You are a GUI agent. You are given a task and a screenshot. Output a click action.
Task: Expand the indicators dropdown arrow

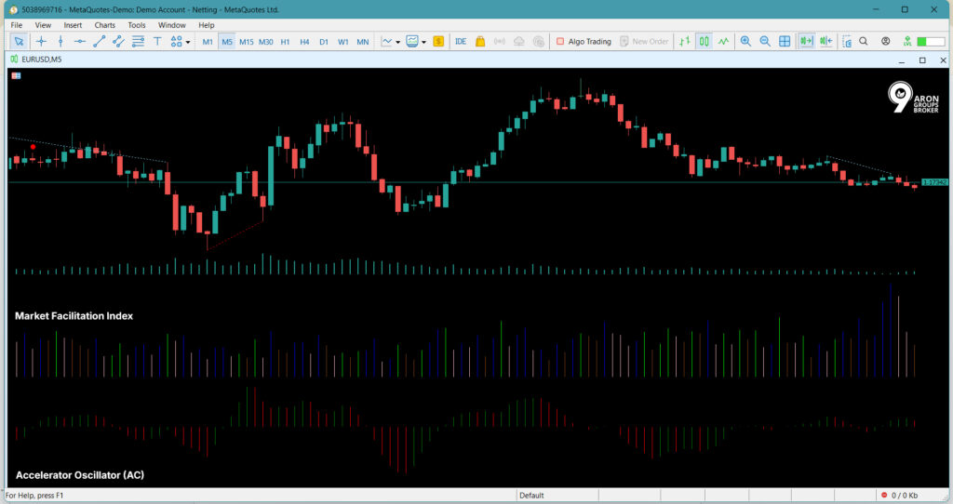(397, 42)
